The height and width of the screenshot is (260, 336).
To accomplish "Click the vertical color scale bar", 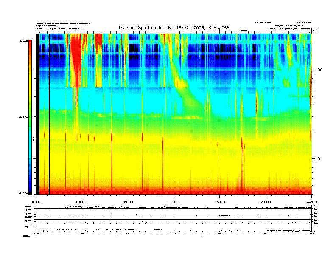I will (30, 117).
